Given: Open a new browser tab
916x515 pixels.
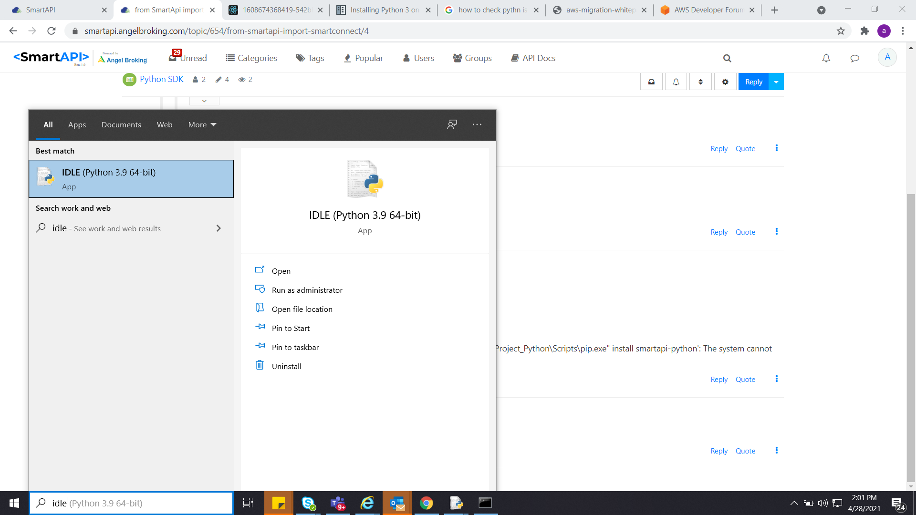Looking at the screenshot, I should 775,10.
